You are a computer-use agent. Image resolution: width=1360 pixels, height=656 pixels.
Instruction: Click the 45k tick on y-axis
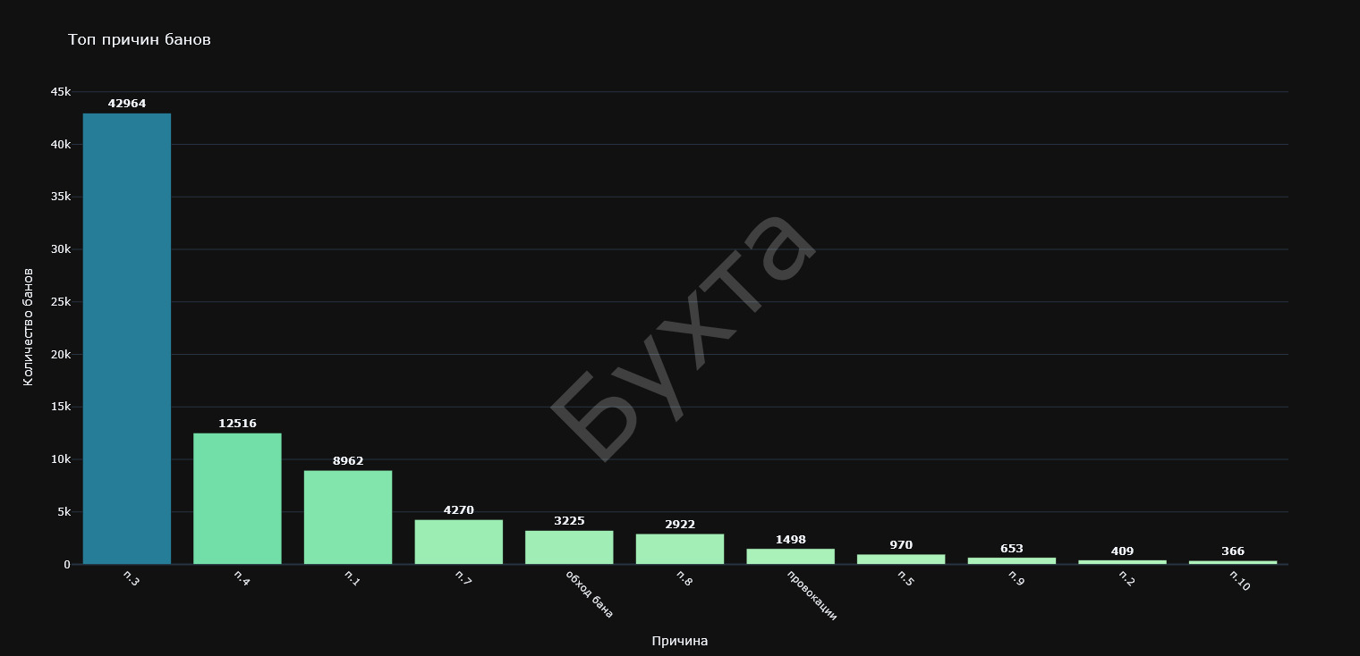[60, 92]
